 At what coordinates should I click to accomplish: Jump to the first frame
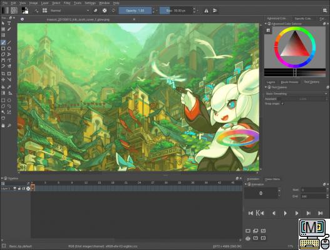250,213
